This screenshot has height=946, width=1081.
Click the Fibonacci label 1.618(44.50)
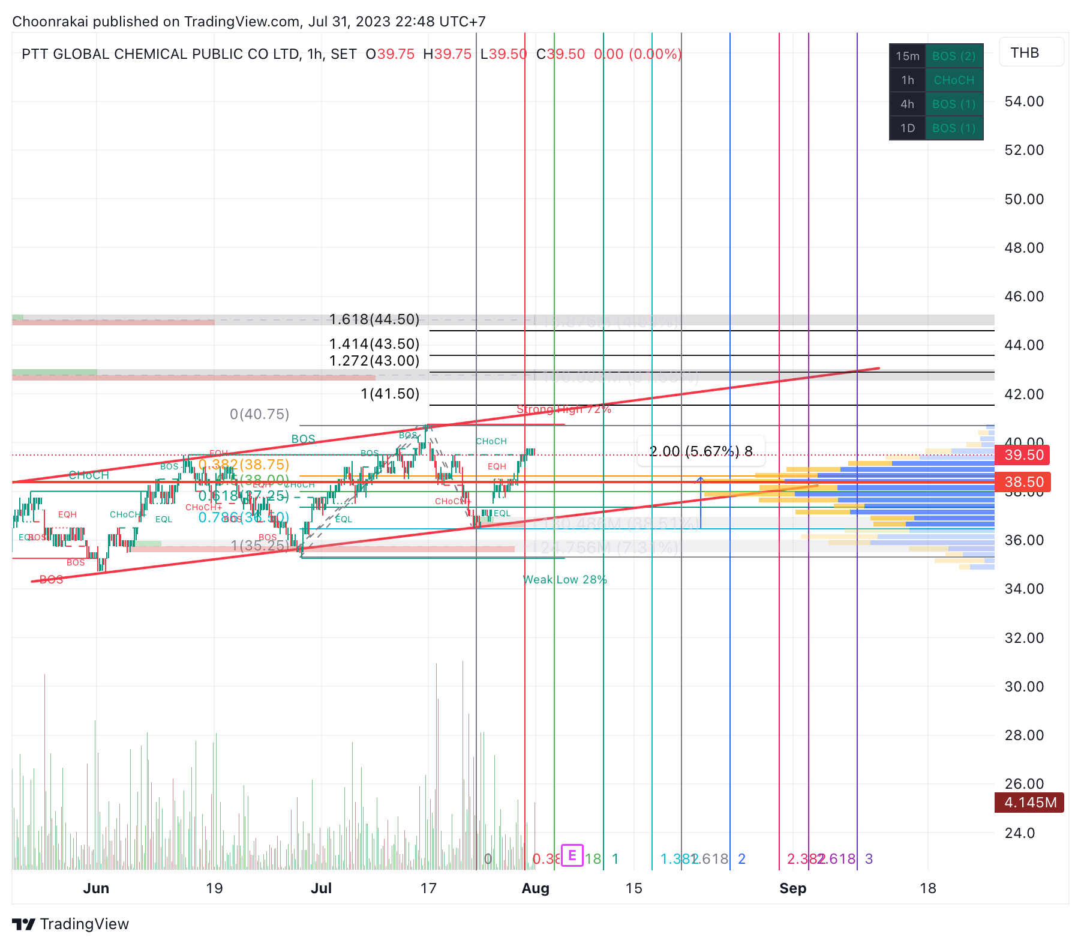coord(374,319)
